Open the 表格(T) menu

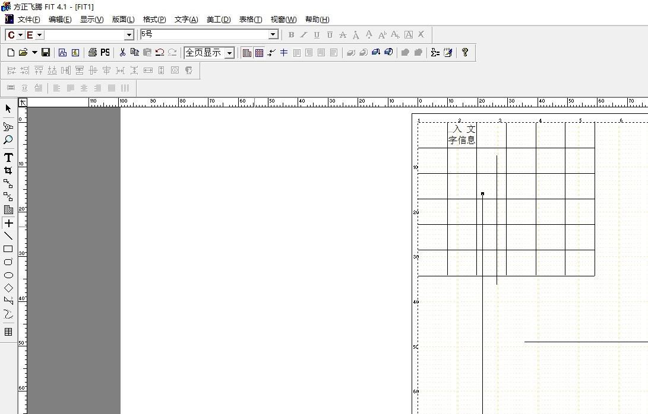tap(251, 20)
